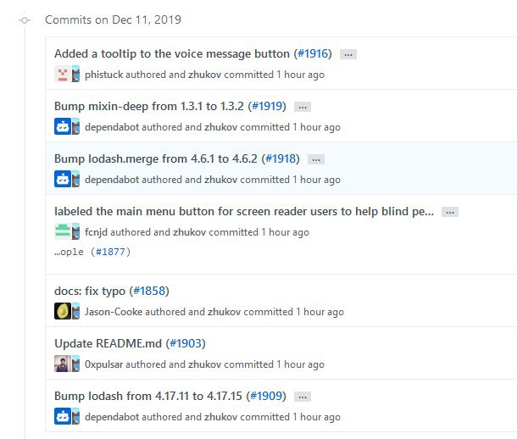This screenshot has width=517, height=439.
Task: Expand description of lodash 4.17.15 commit
Action: click(x=303, y=397)
